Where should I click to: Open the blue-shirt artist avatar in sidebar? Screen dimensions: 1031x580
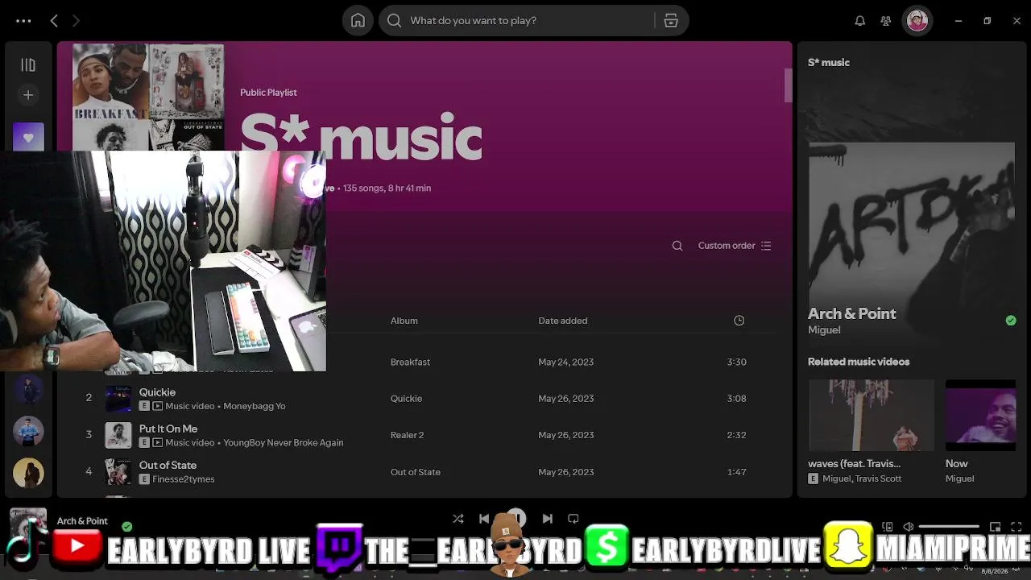28,431
